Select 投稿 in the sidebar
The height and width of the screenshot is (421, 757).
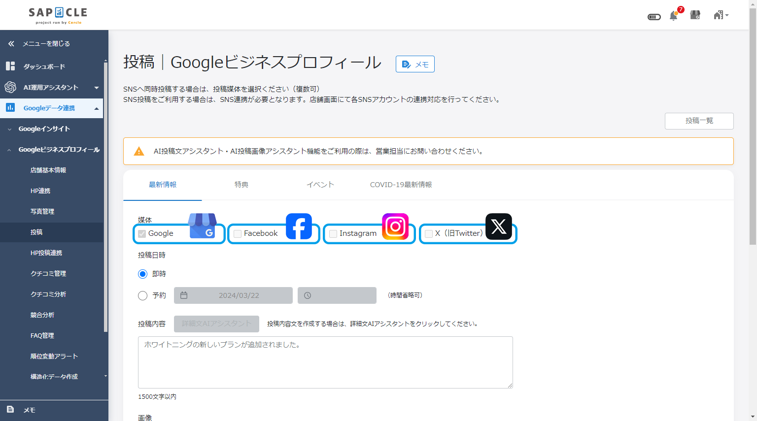[51, 232]
